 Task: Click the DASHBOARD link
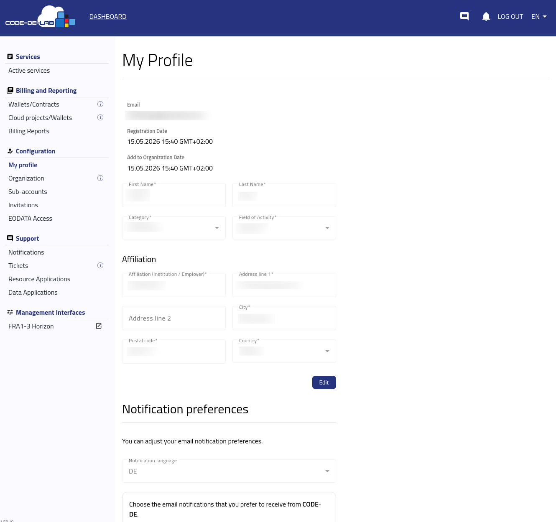tap(108, 17)
